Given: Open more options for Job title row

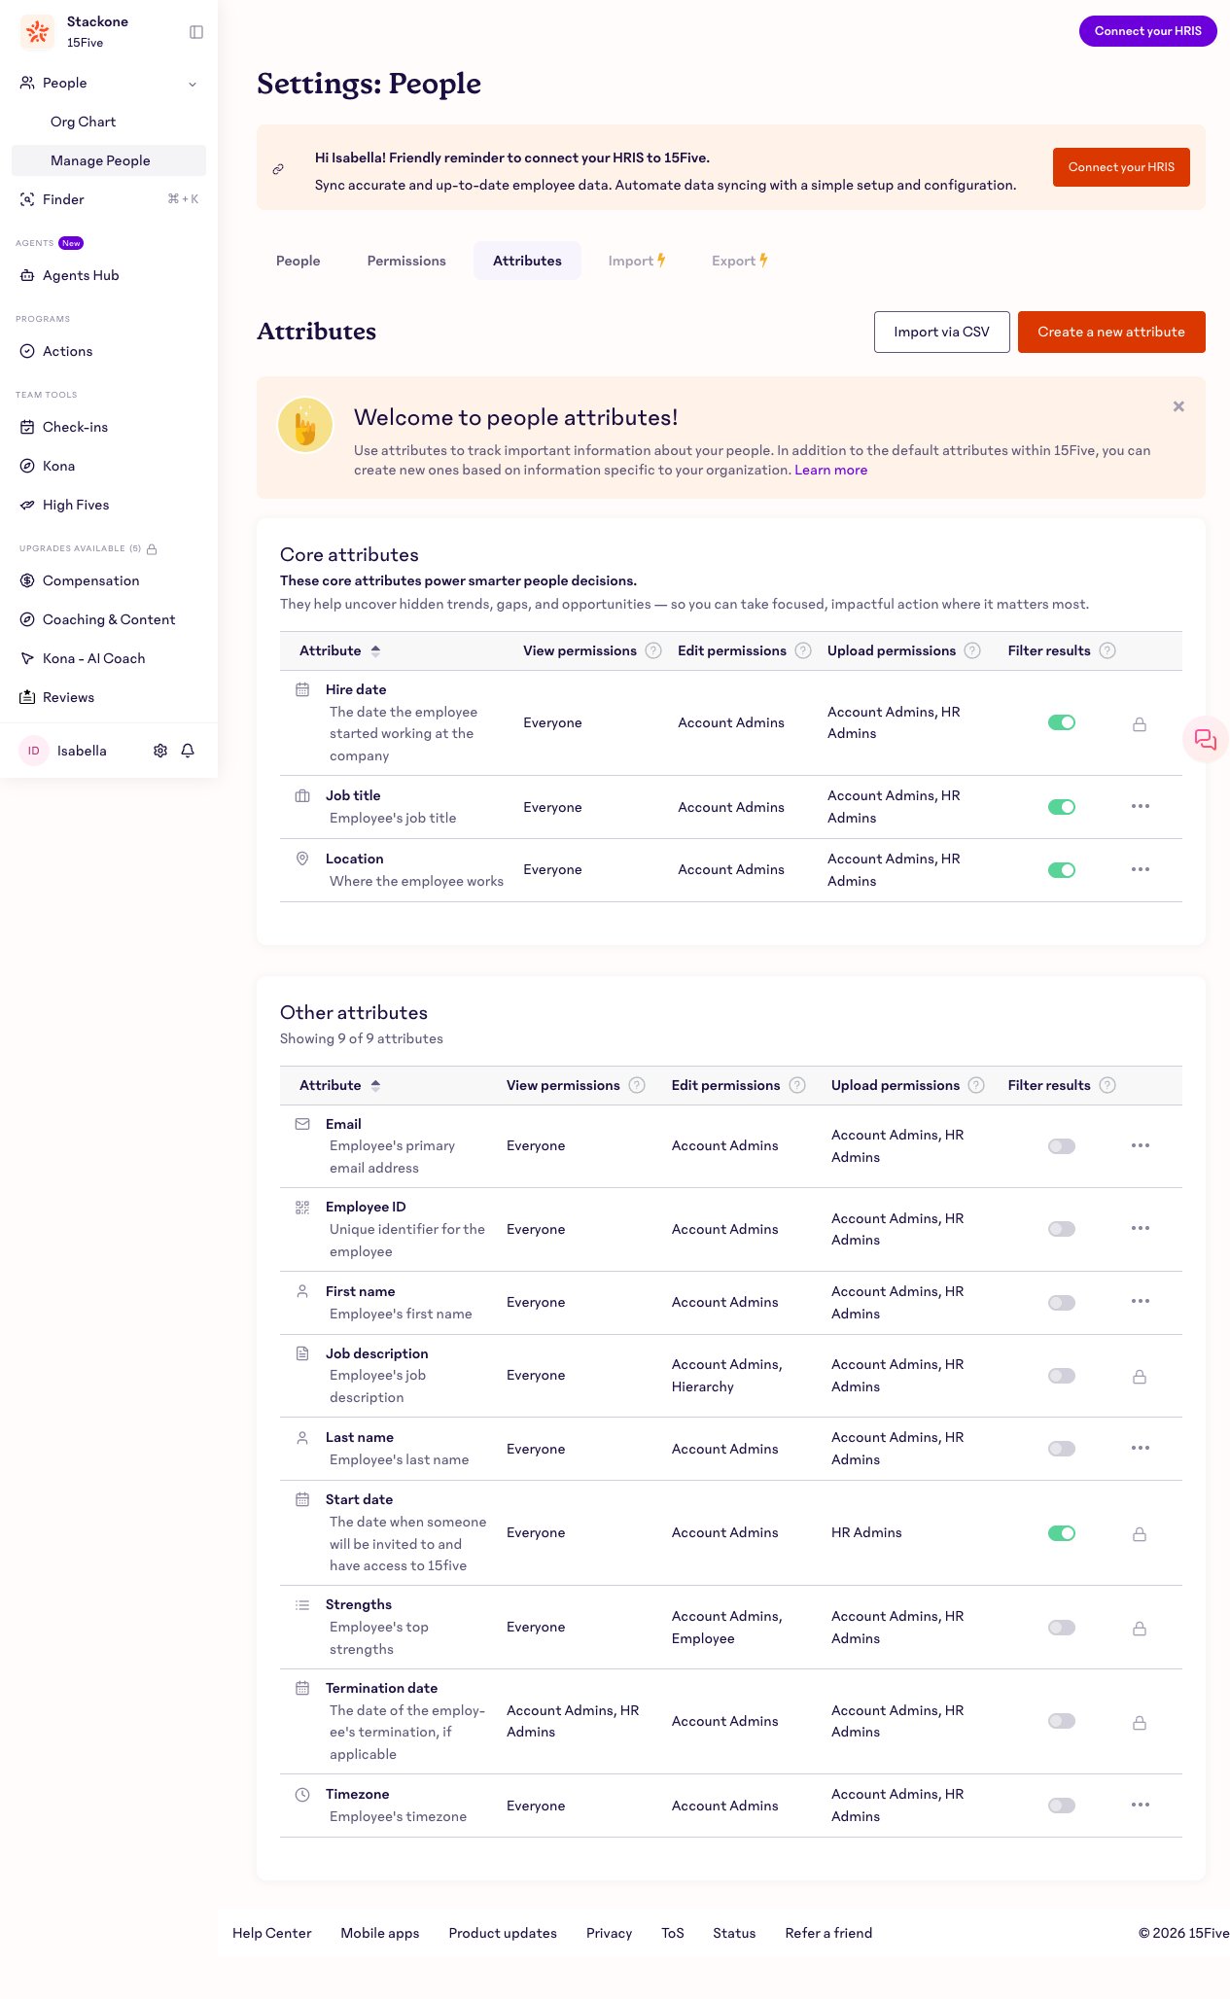Looking at the screenshot, I should coord(1141,806).
